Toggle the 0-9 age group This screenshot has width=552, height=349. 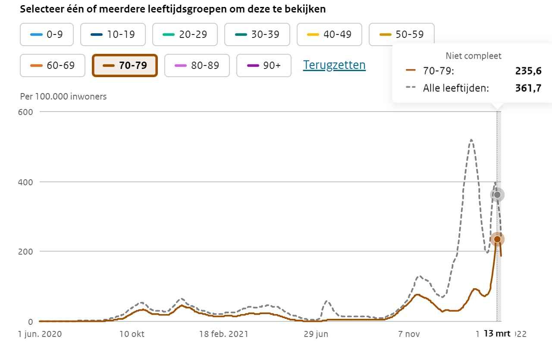pyautogui.click(x=47, y=34)
